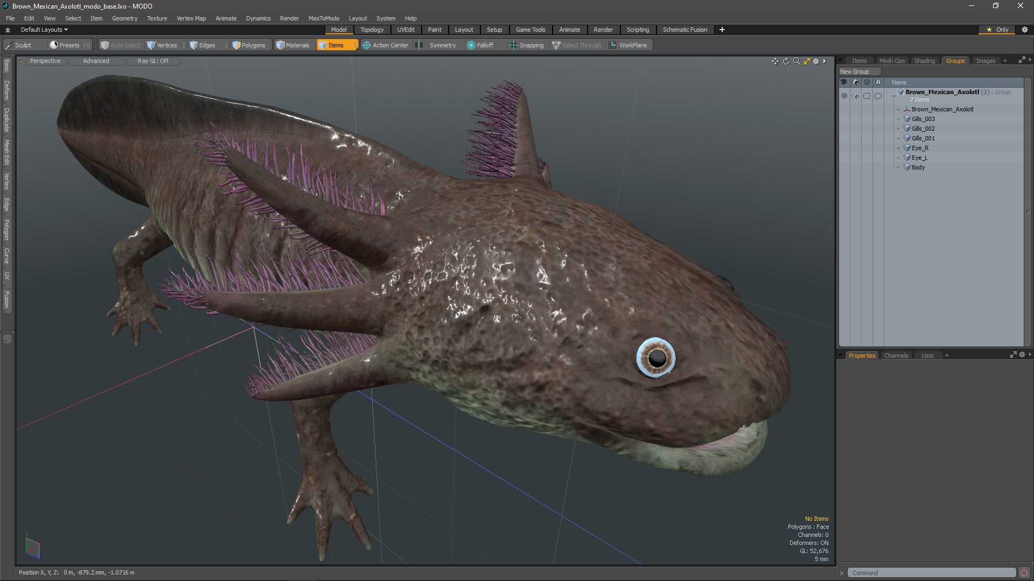Click the Brown_Mexican_Axolotl locator axis icon
This screenshot has width=1034, height=581.
pyautogui.click(x=907, y=109)
